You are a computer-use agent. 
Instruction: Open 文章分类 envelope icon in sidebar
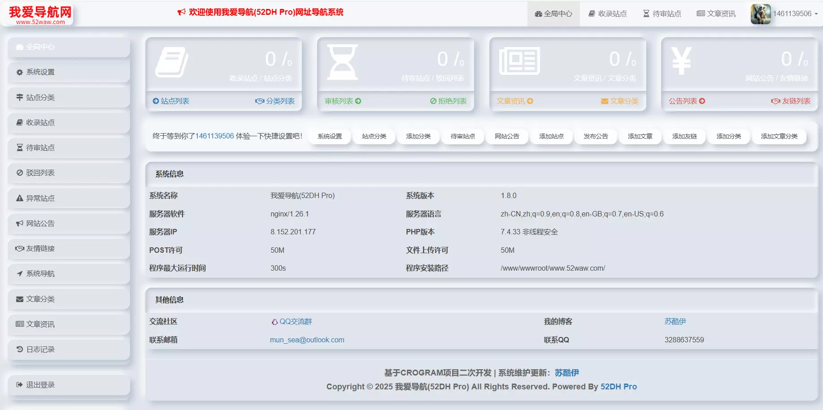[x=19, y=298]
